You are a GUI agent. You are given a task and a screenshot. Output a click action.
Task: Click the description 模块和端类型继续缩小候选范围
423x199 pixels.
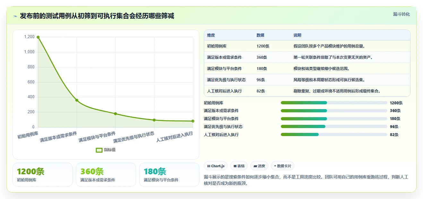[321, 69]
